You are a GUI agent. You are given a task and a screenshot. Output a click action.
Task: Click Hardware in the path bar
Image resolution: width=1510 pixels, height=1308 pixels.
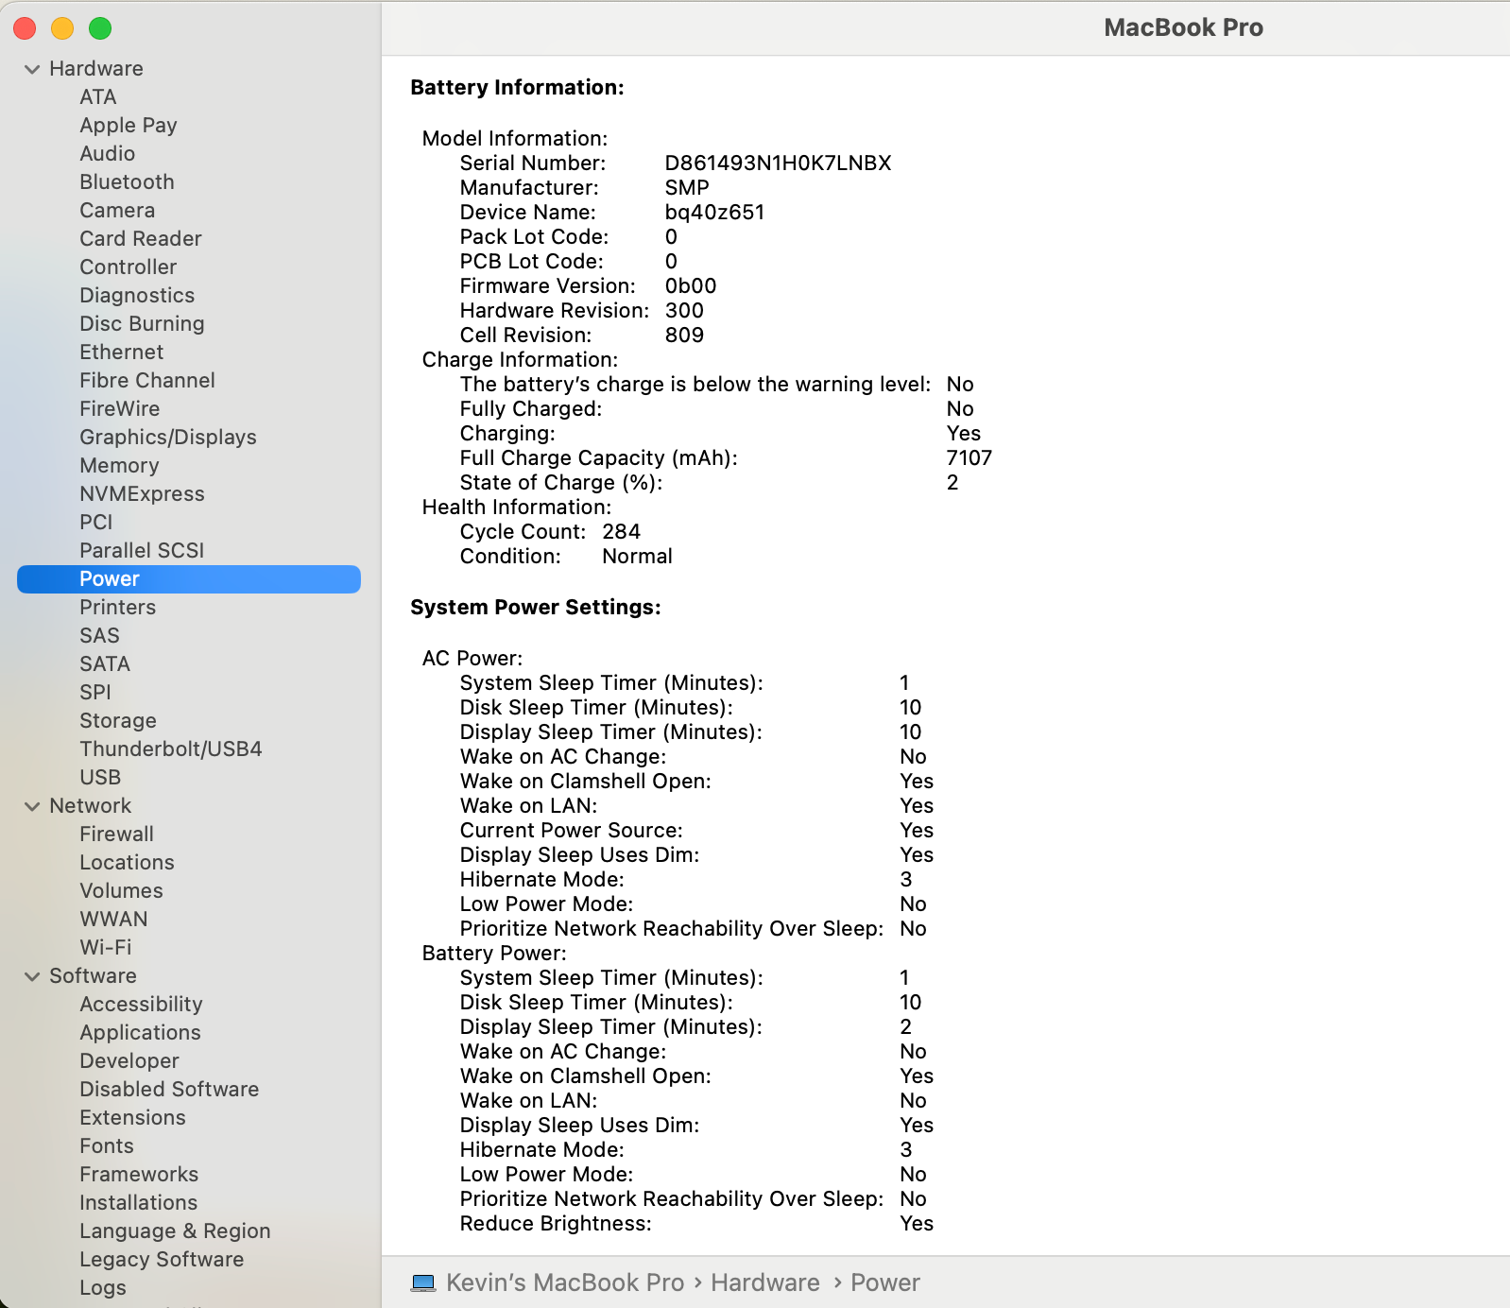point(764,1282)
